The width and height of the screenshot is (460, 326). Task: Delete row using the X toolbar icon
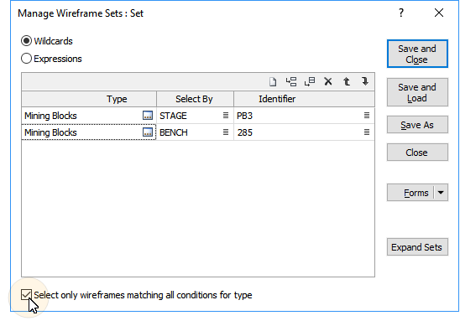[328, 81]
